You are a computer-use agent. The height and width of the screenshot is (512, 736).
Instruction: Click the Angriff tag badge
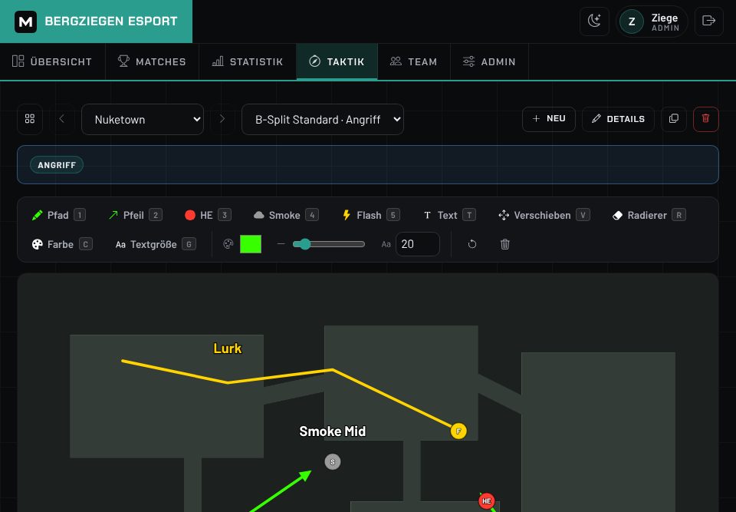coord(57,164)
